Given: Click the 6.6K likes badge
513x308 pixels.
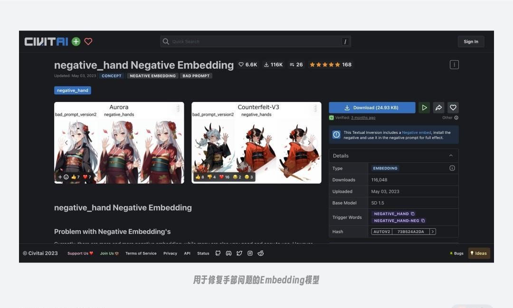Looking at the screenshot, I should tap(247, 65).
